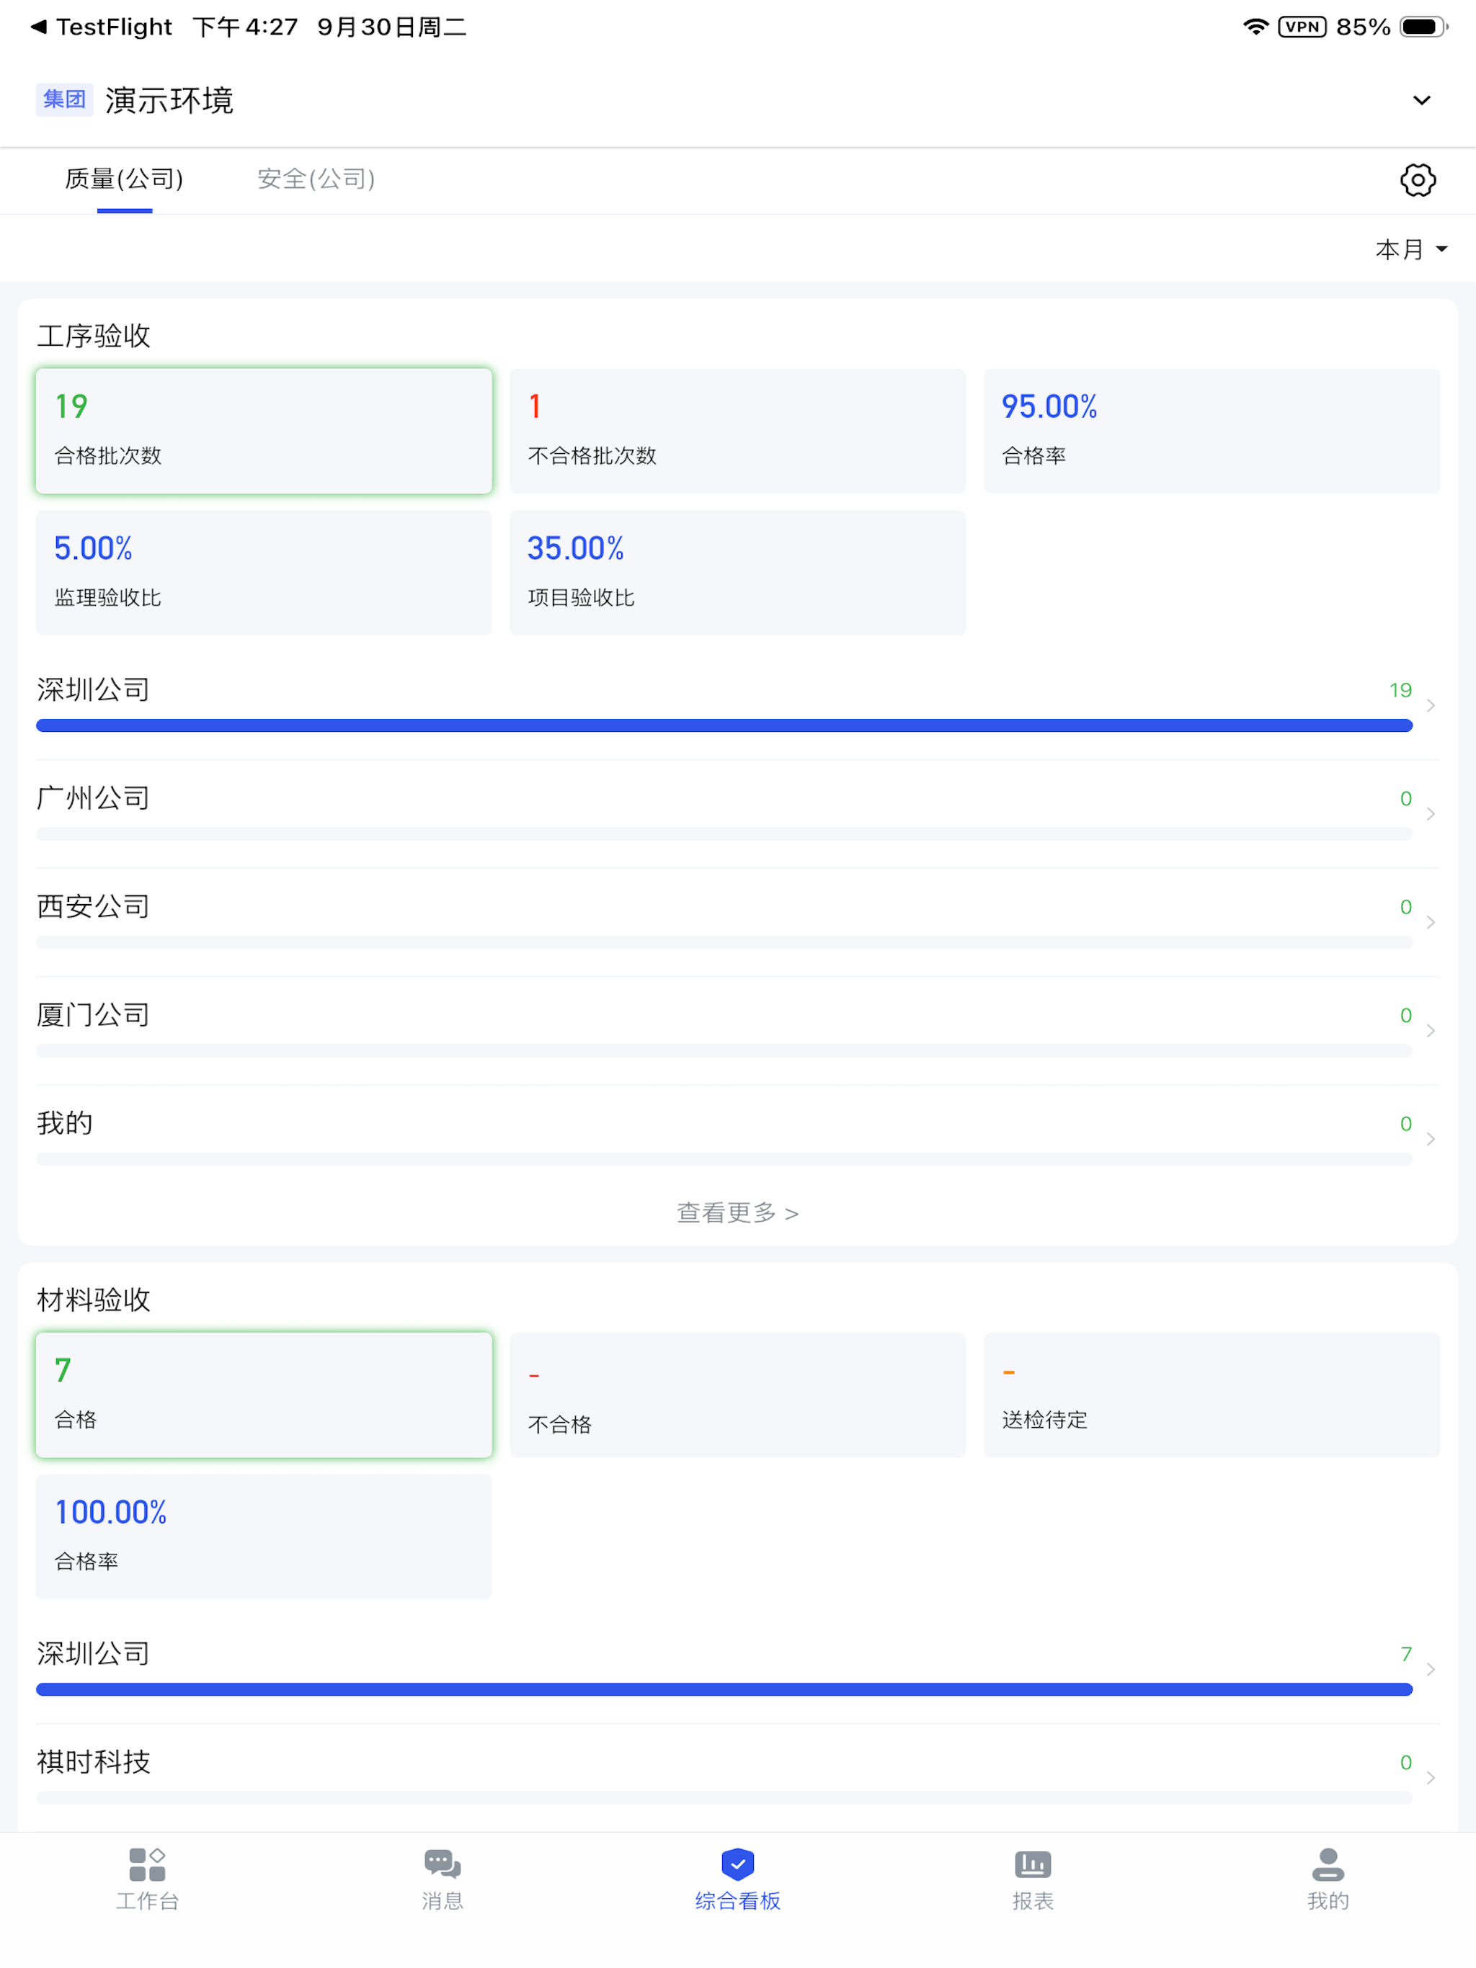Switch to the 安全(公司) tab
This screenshot has height=1968, width=1476.
tap(316, 179)
